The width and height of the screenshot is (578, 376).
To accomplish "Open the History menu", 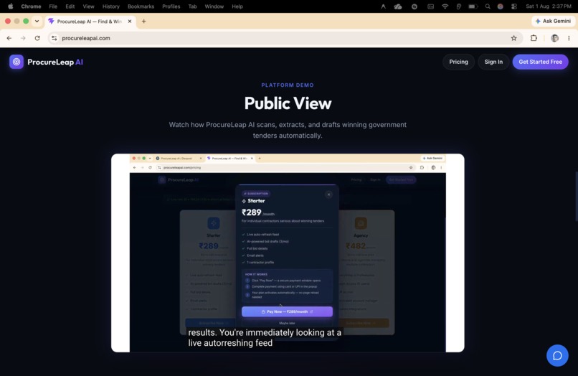I will (111, 6).
